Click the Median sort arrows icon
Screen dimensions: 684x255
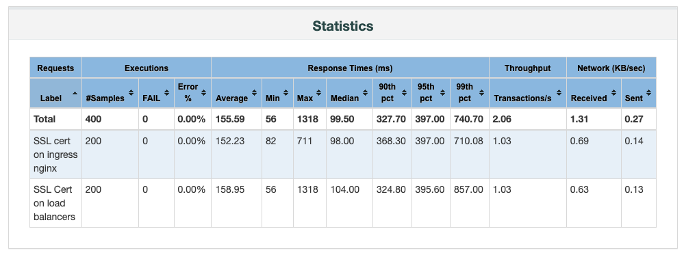365,92
